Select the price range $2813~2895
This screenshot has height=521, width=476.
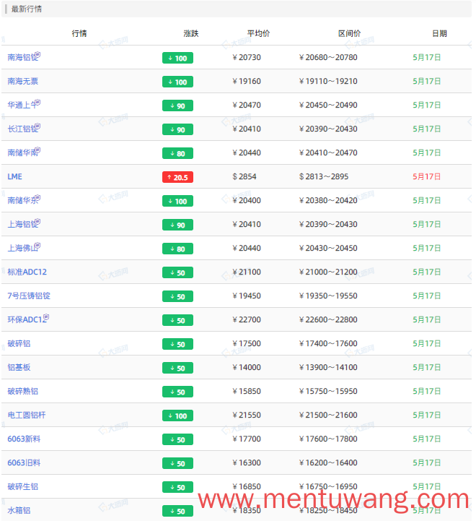(x=324, y=176)
